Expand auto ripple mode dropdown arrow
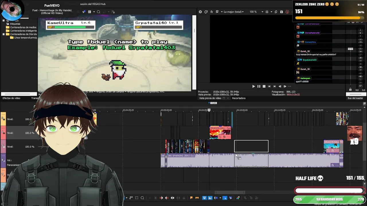The image size is (367, 206). pyautogui.click(x=220, y=198)
